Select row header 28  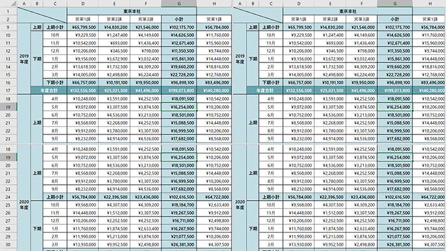click(x=8, y=229)
